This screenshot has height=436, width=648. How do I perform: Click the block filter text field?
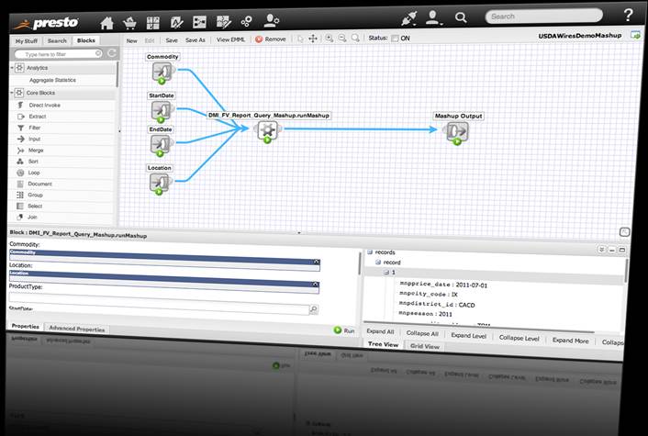pyautogui.click(x=57, y=54)
